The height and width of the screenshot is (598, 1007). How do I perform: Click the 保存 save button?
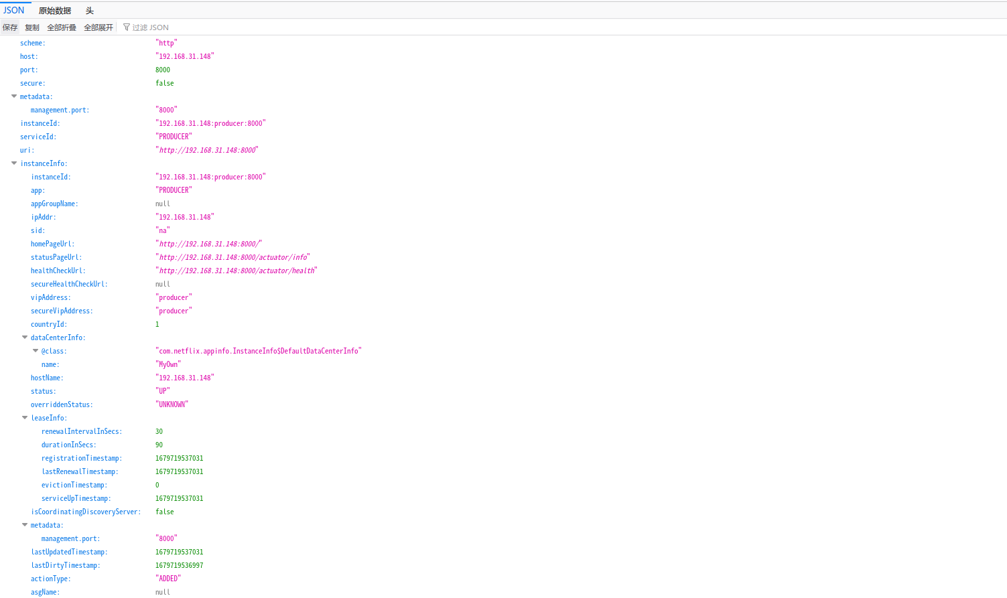tap(9, 27)
